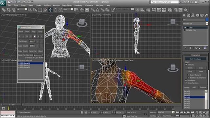Toggle the Vertices checkbox under Select

pos(186,65)
